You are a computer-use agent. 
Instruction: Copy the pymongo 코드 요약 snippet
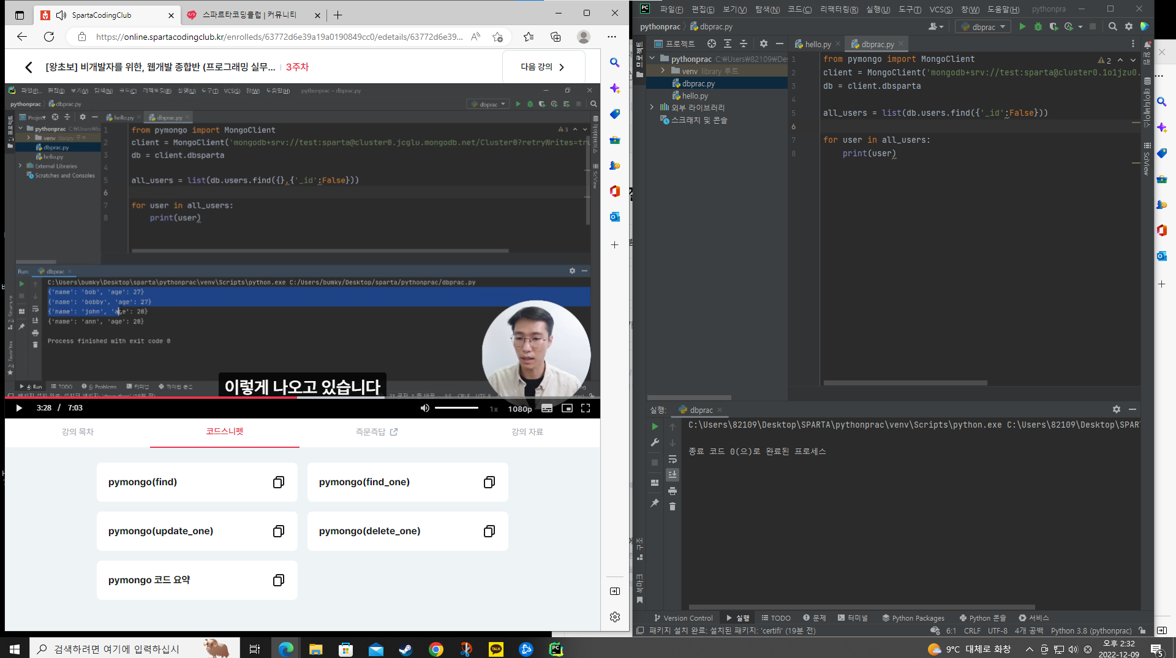coord(279,580)
